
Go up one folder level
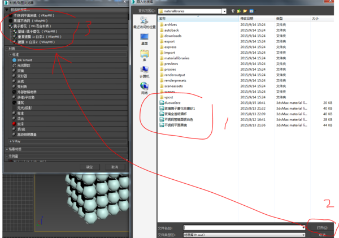pyautogui.click(x=239, y=11)
